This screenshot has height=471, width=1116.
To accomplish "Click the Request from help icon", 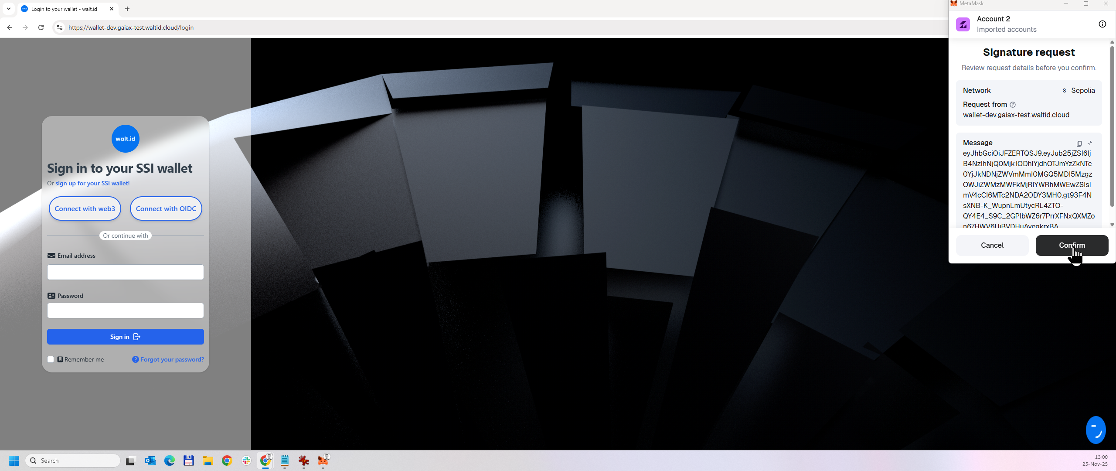I will 1013,105.
